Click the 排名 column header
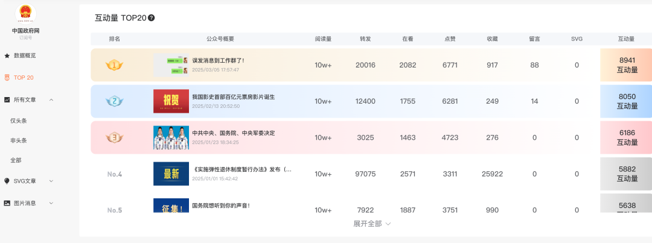 (114, 39)
